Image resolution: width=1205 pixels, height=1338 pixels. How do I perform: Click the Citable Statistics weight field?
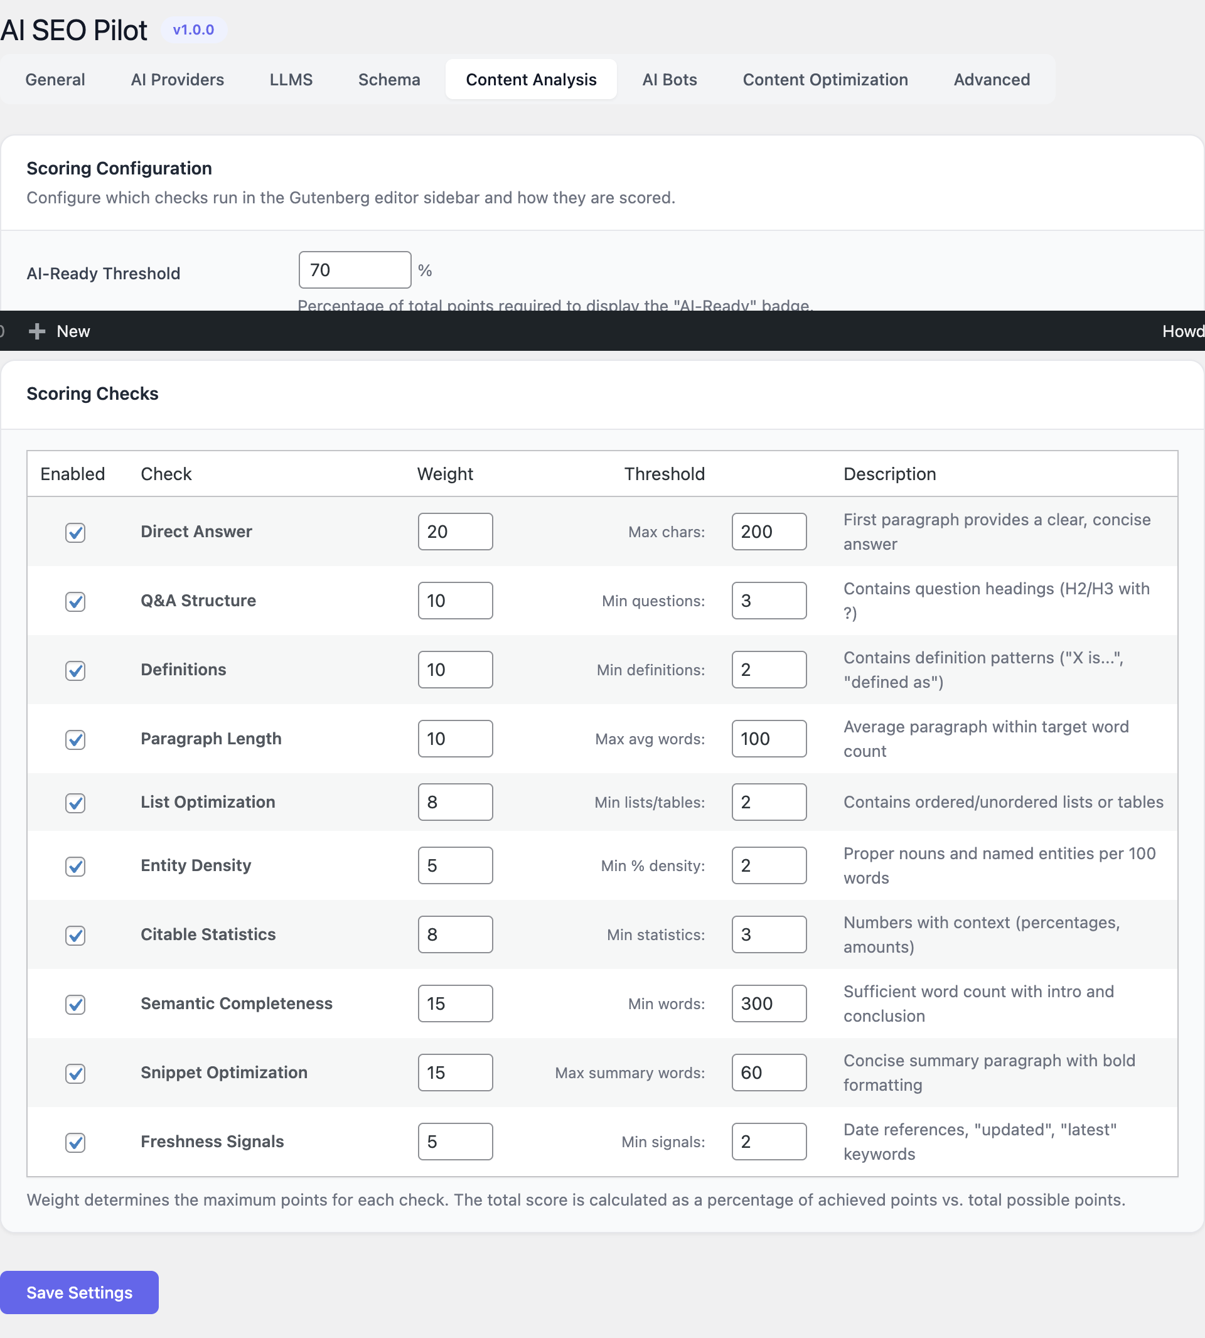click(455, 935)
